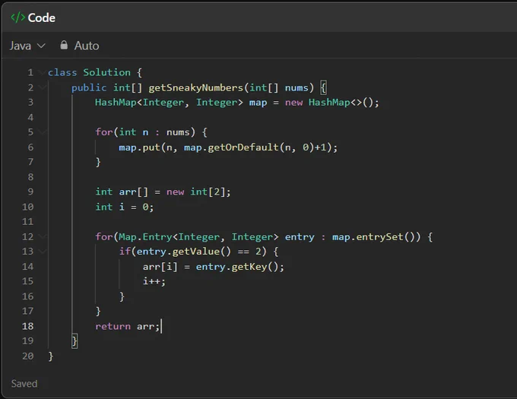Click 'int arr[]' declaration on line 9
Viewport: 517px width, 399px height.
point(122,192)
